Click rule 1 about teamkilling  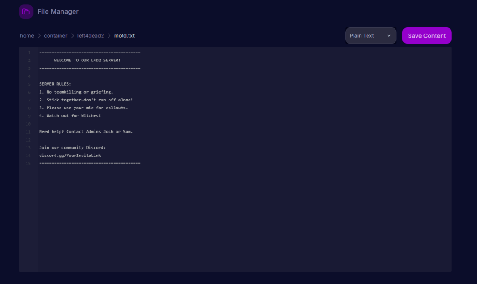coord(76,92)
